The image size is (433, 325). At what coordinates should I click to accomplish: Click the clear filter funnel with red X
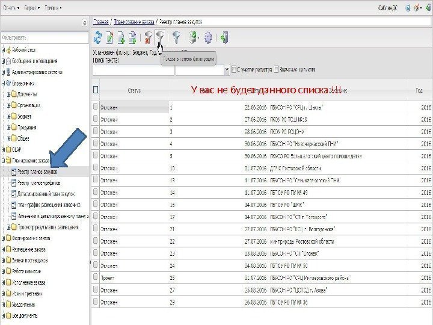149,37
